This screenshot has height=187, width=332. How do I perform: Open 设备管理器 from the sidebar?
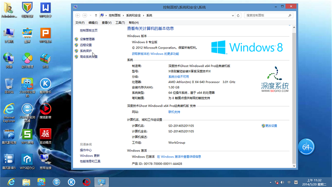pyautogui.click(x=87, y=39)
